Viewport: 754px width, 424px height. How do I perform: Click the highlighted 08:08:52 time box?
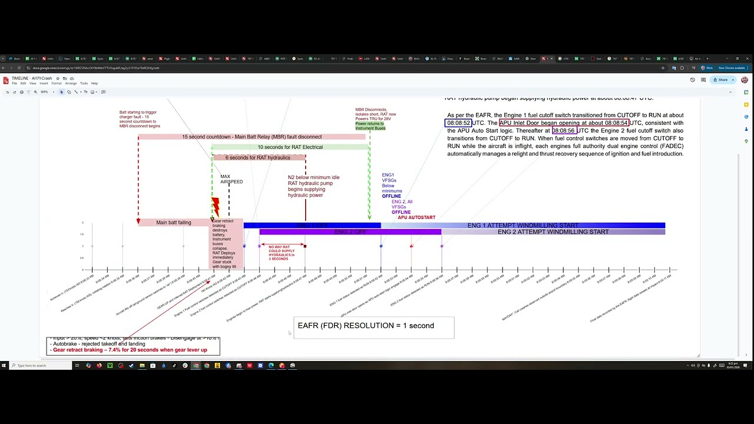click(x=458, y=123)
